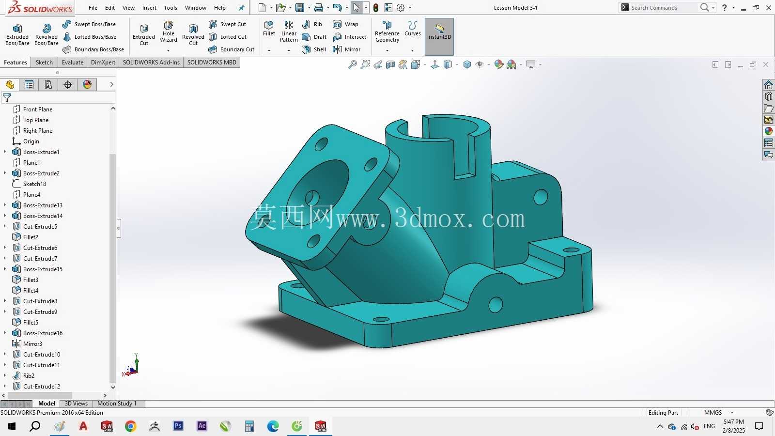
Task: Expand the Boss-Extrude2 feature
Action: [x=5, y=173]
